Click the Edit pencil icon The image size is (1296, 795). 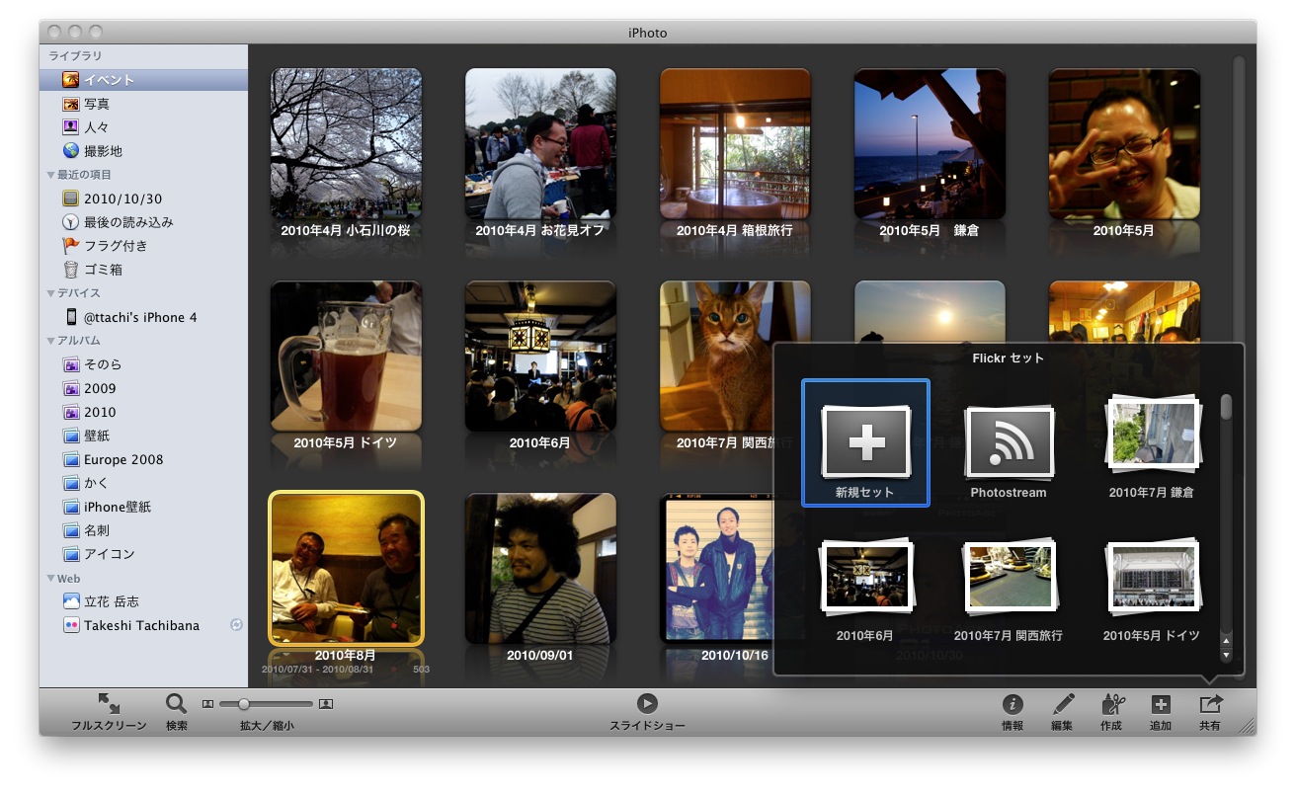coord(1063,705)
